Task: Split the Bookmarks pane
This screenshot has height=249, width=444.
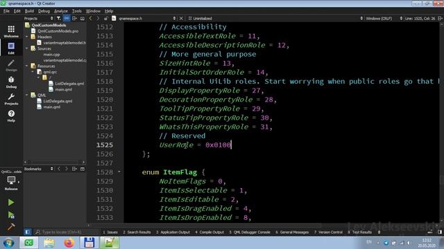Action: click(x=74, y=169)
